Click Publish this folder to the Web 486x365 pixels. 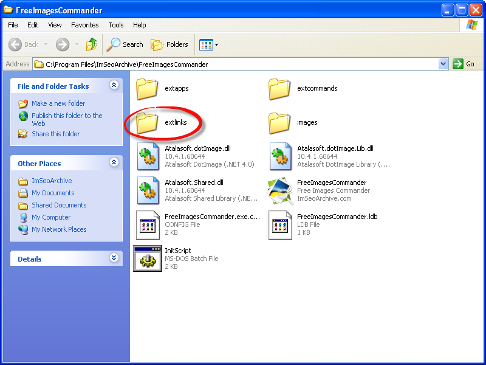point(67,119)
